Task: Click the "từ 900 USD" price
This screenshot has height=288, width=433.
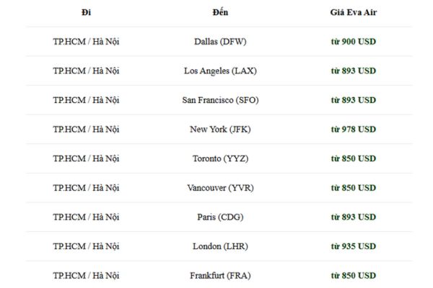Action: click(x=353, y=42)
